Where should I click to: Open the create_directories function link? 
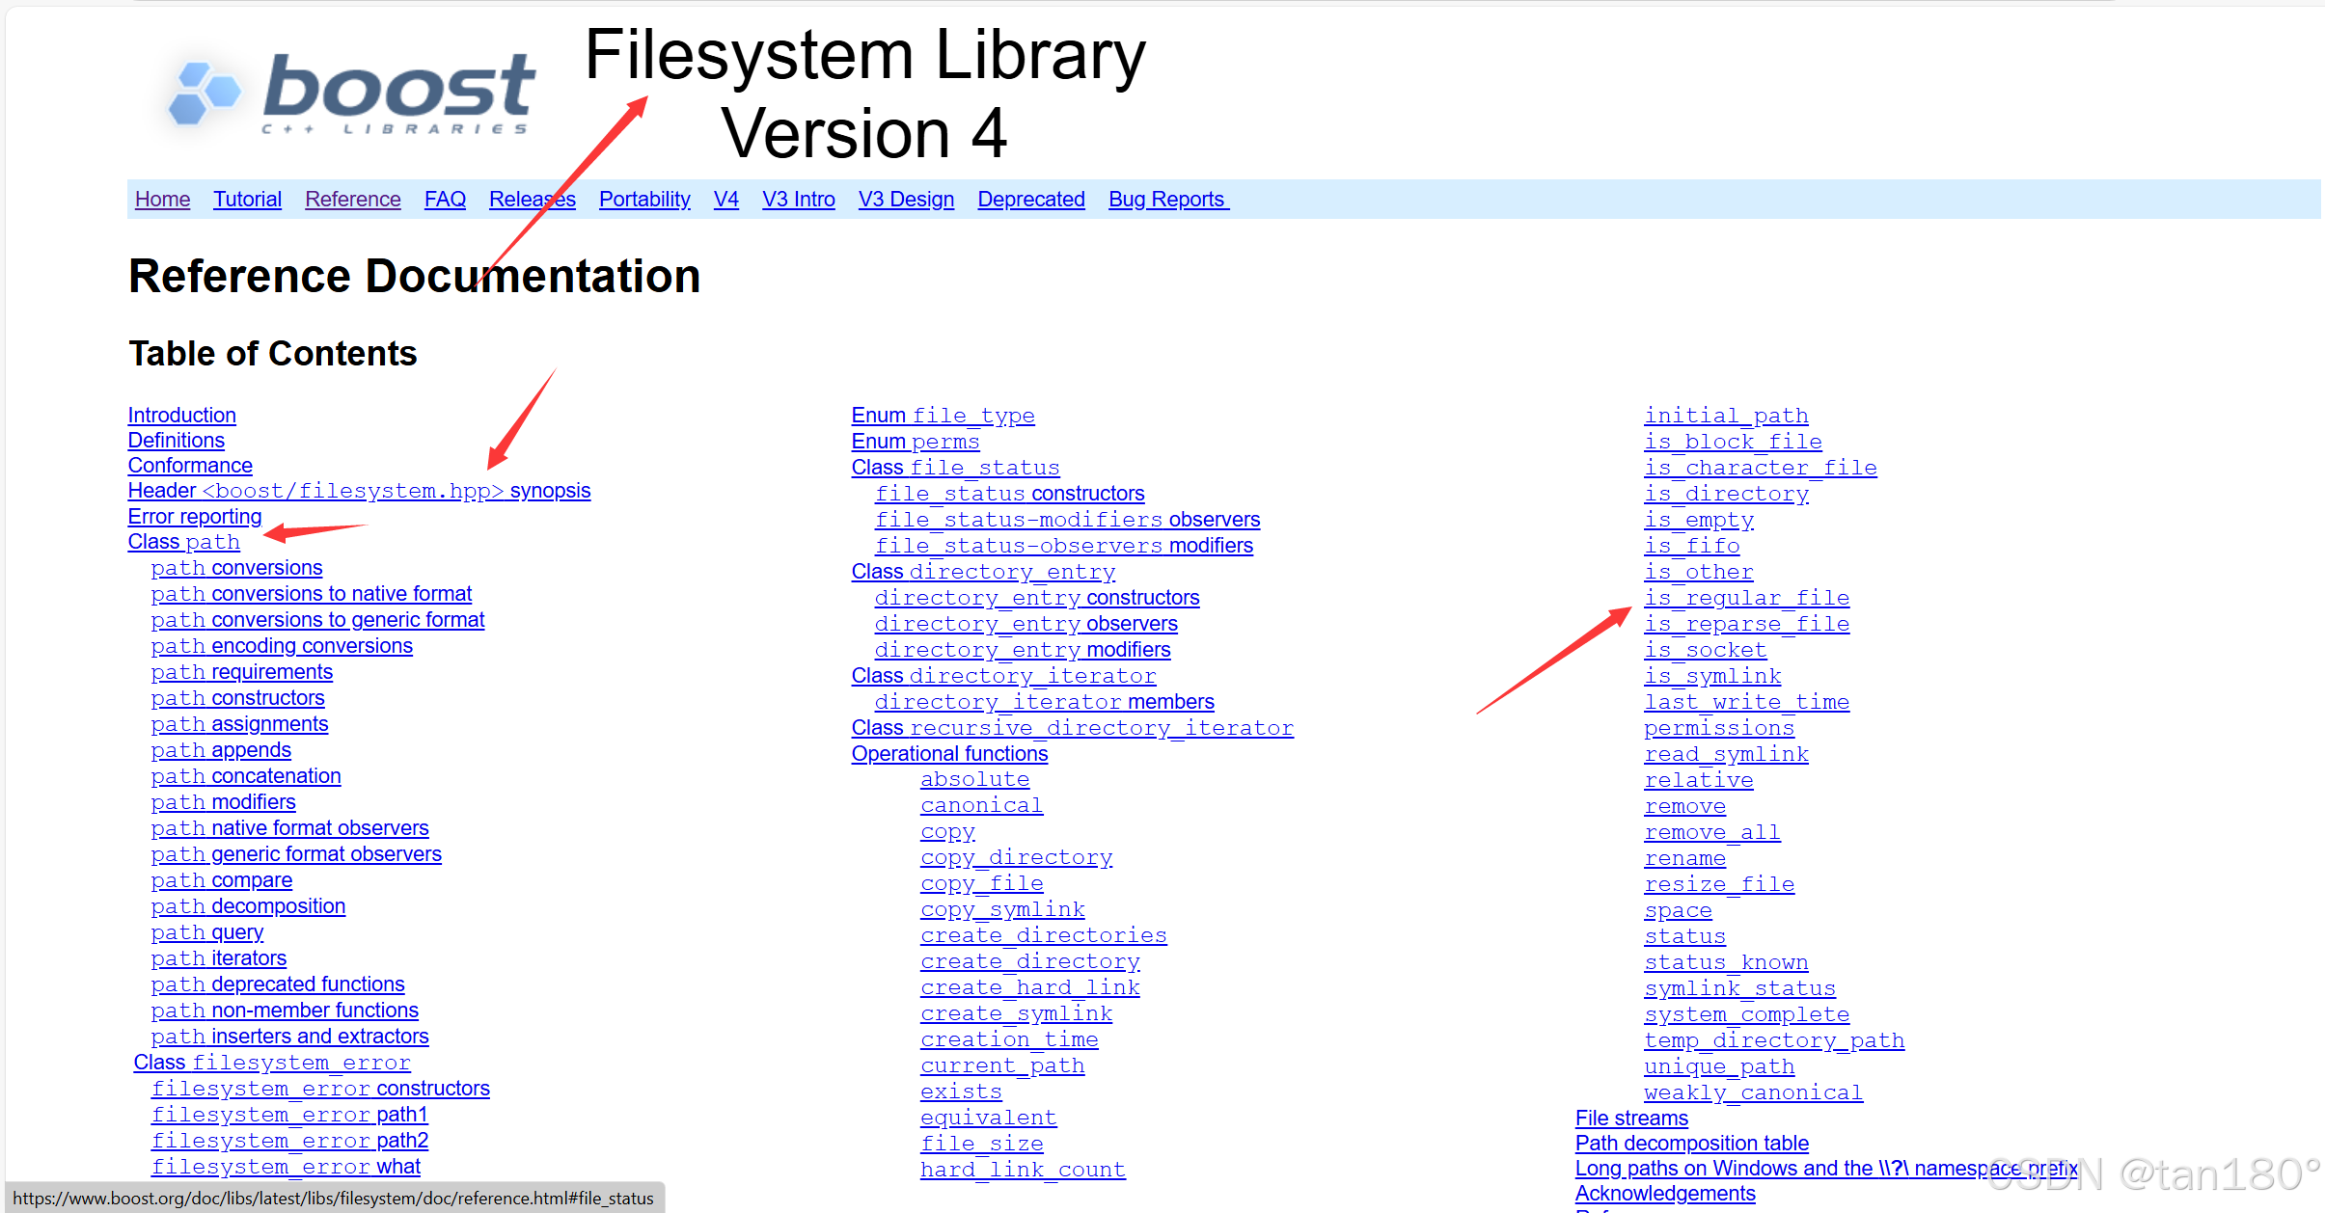point(1044,935)
